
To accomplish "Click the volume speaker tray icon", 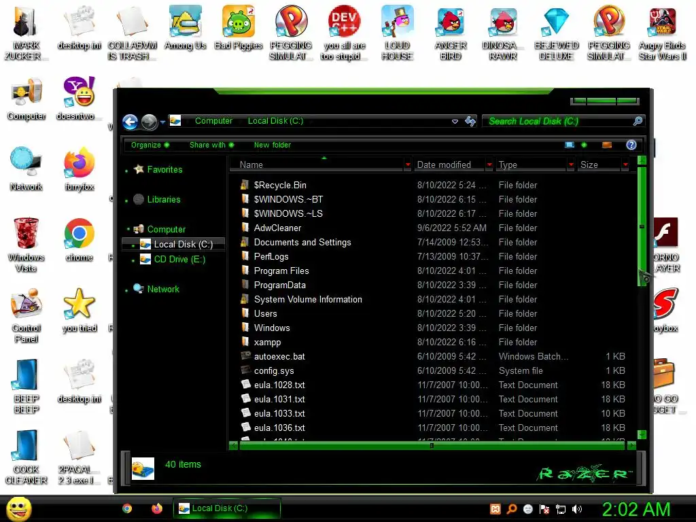I will [577, 509].
